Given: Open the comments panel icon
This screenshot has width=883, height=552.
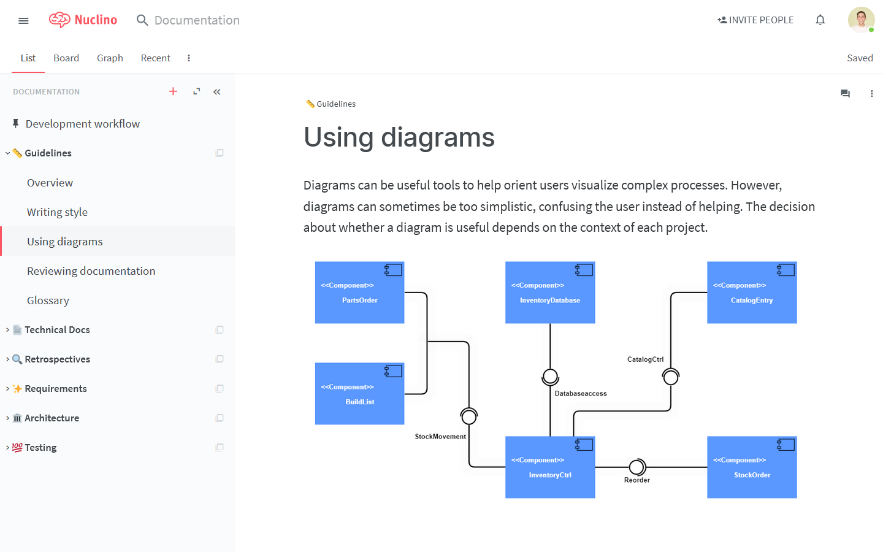Looking at the screenshot, I should click(845, 94).
